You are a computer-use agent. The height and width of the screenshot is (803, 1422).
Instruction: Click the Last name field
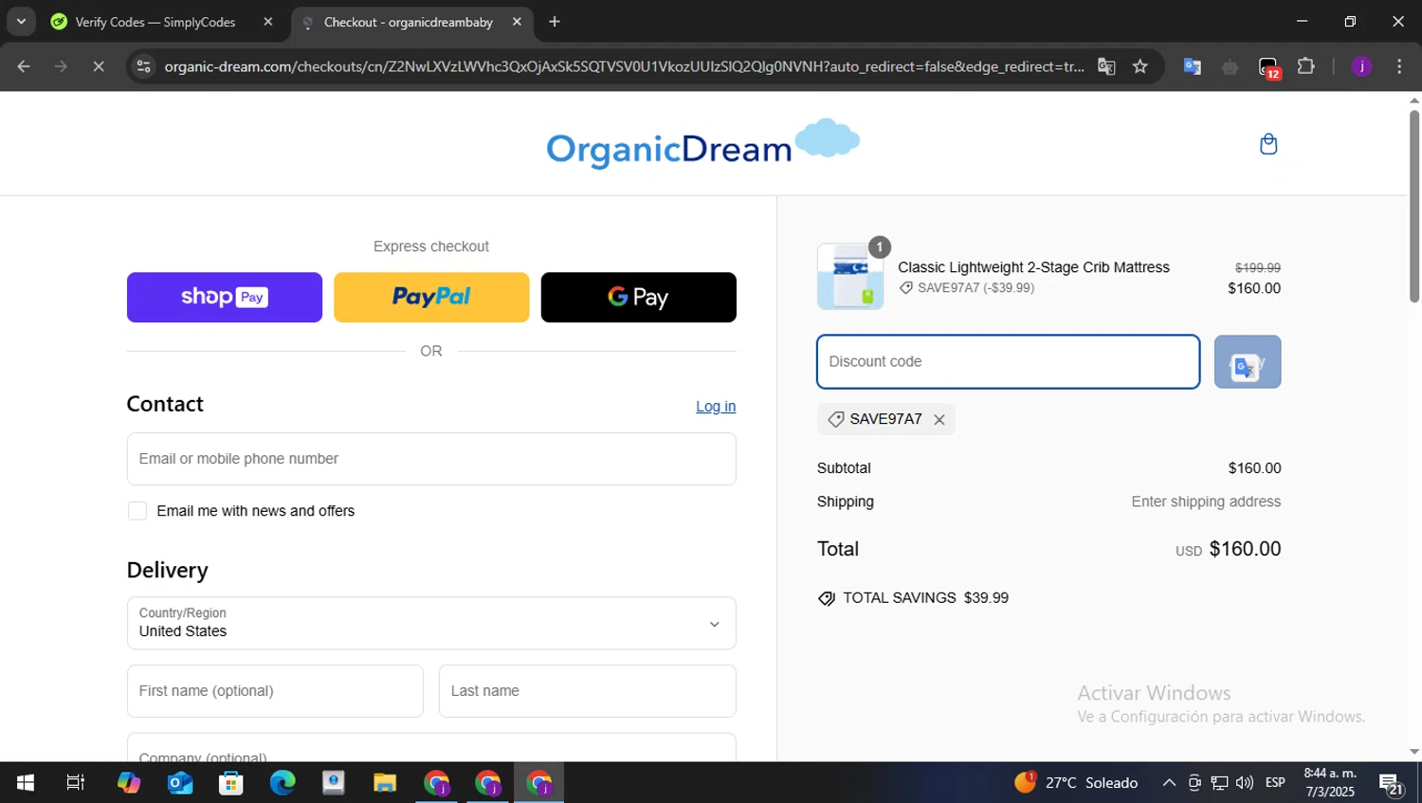[x=588, y=691]
